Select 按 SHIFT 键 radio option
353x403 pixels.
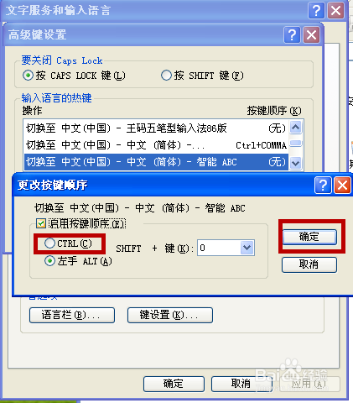click(166, 76)
